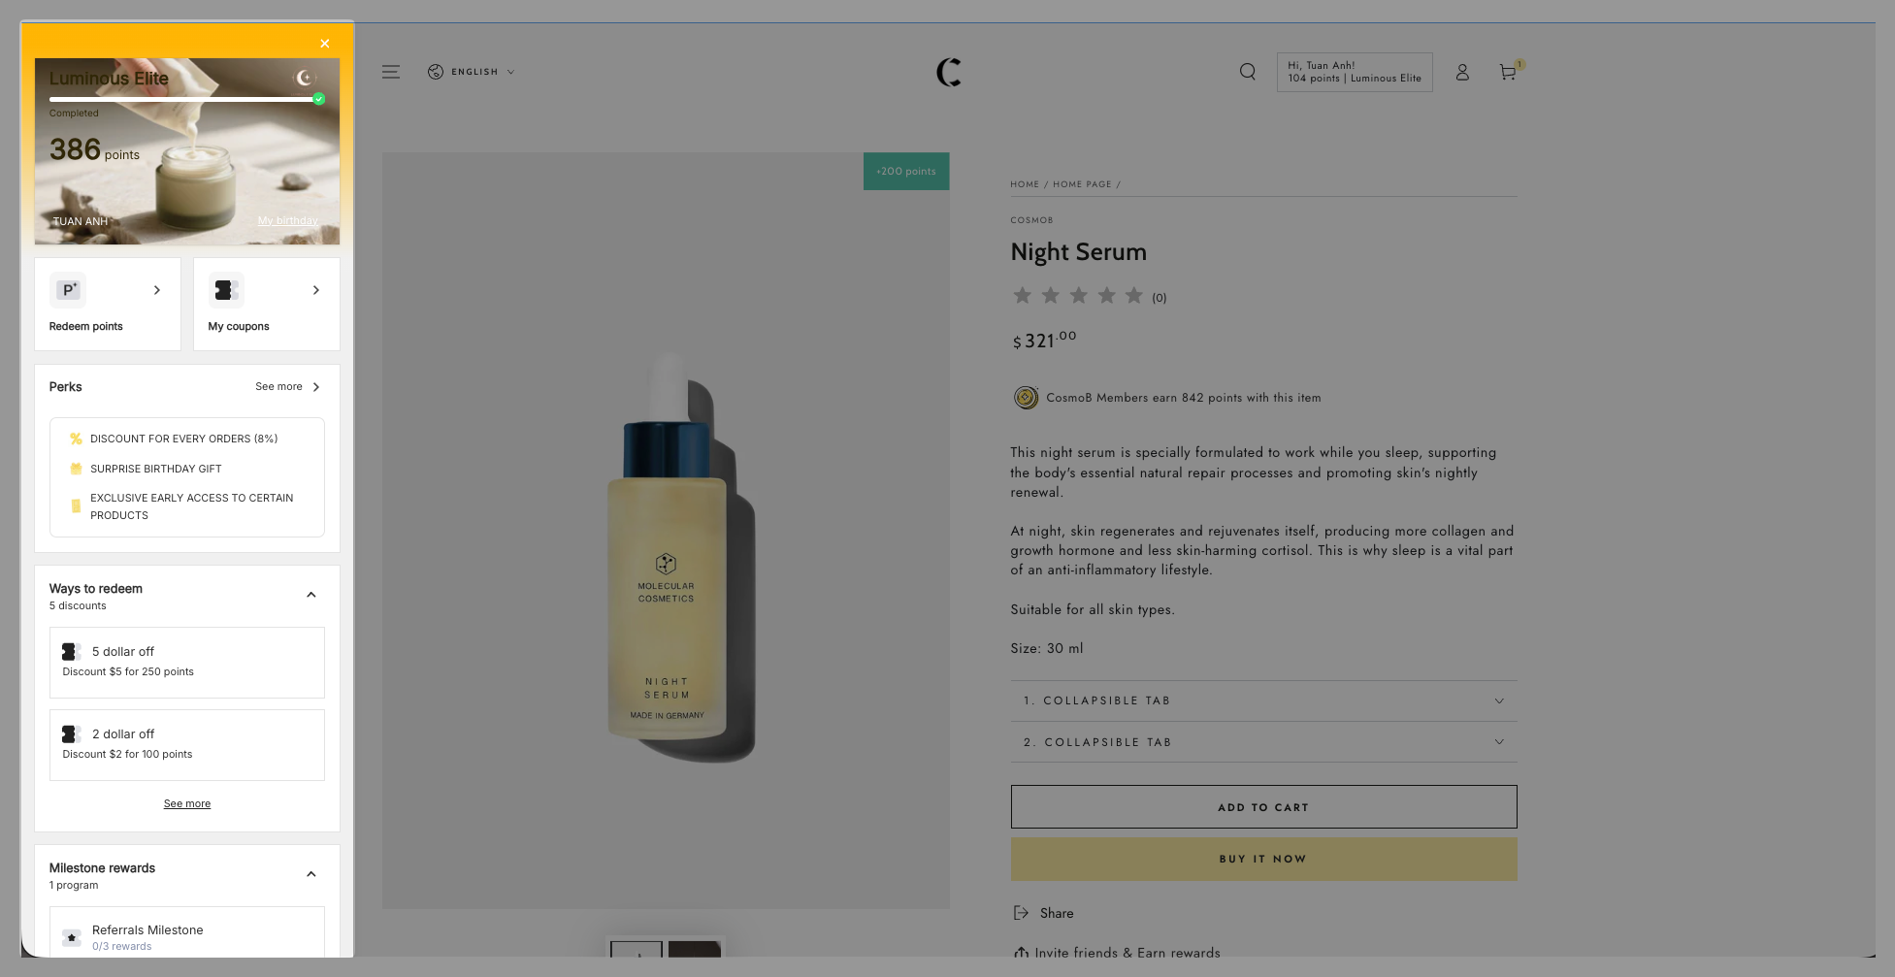
Task: Collapse the Milestone rewards section
Action: (x=310, y=873)
